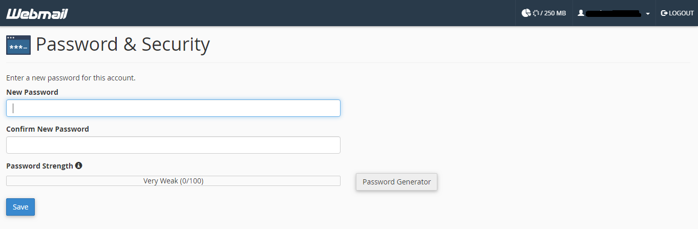Open the redacted username menu
The width and height of the screenshot is (698, 229).
614,13
